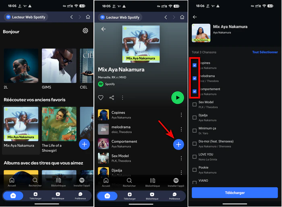
Task: Tap Lecteur Web Spotify pill on middle screen
Action: click(x=120, y=17)
